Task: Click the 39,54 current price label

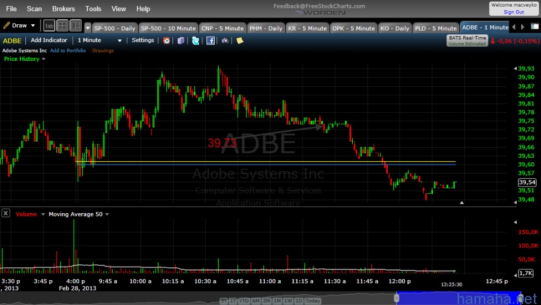Action: click(527, 182)
